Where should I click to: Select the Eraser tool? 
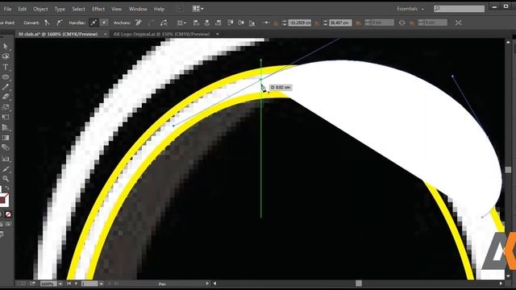pos(6,97)
